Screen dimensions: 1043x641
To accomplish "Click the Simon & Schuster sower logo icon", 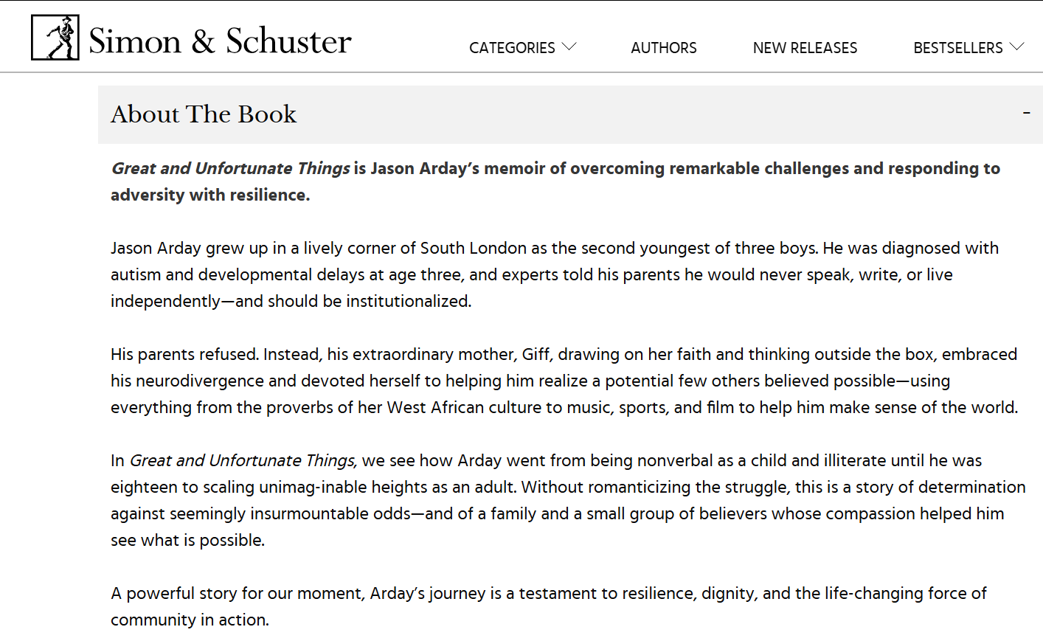I will click(x=55, y=38).
